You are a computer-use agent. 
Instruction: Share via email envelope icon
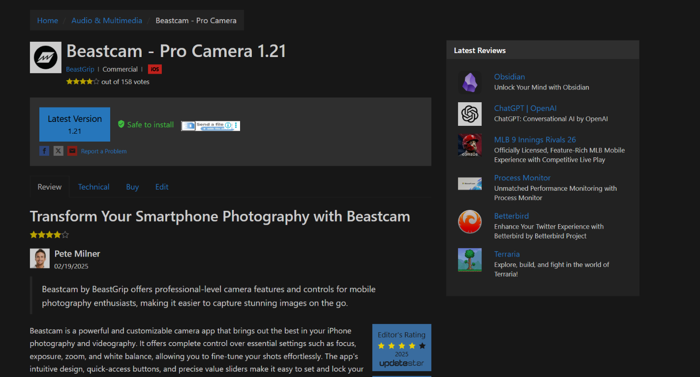(x=72, y=151)
